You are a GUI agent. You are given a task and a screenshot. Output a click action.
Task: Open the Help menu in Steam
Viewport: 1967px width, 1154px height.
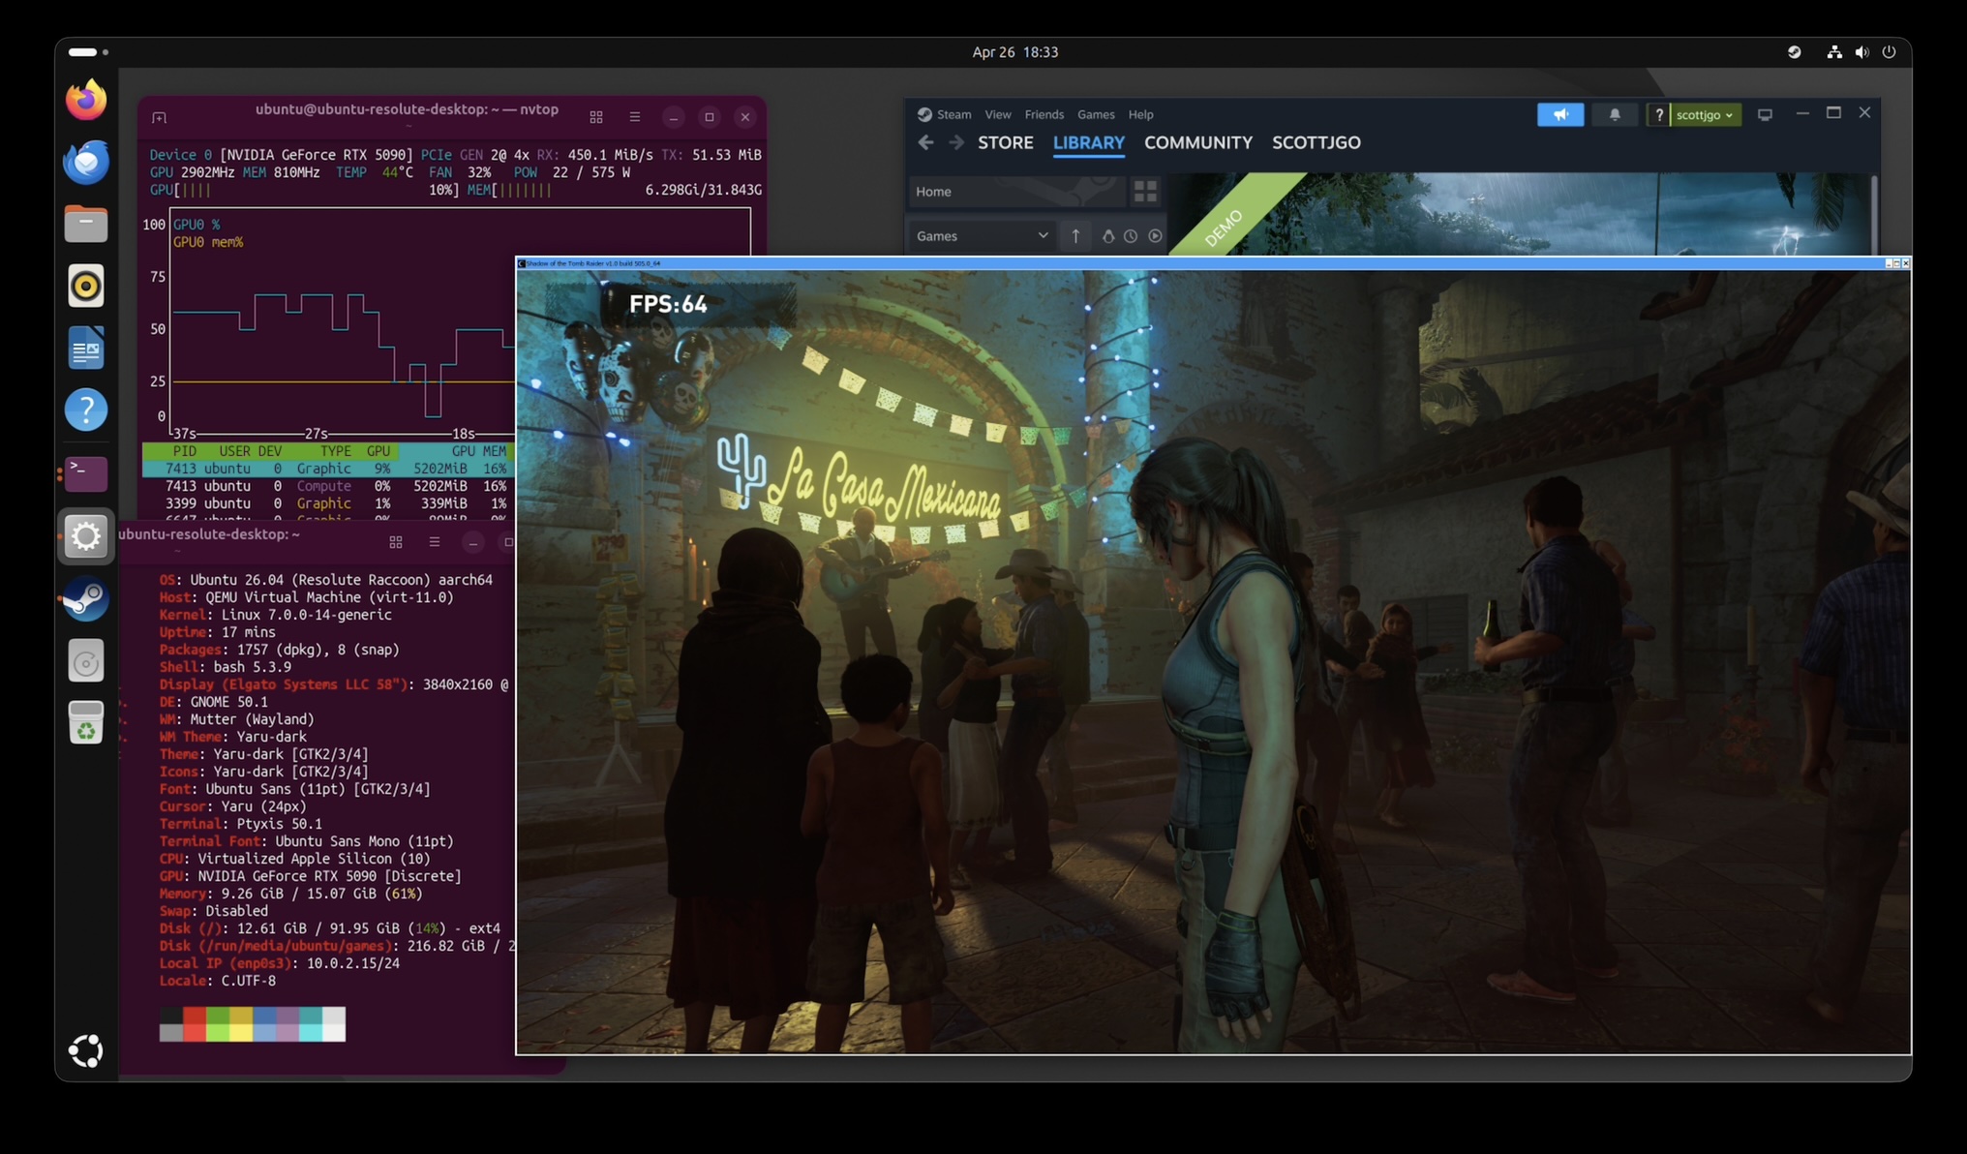tap(1140, 114)
